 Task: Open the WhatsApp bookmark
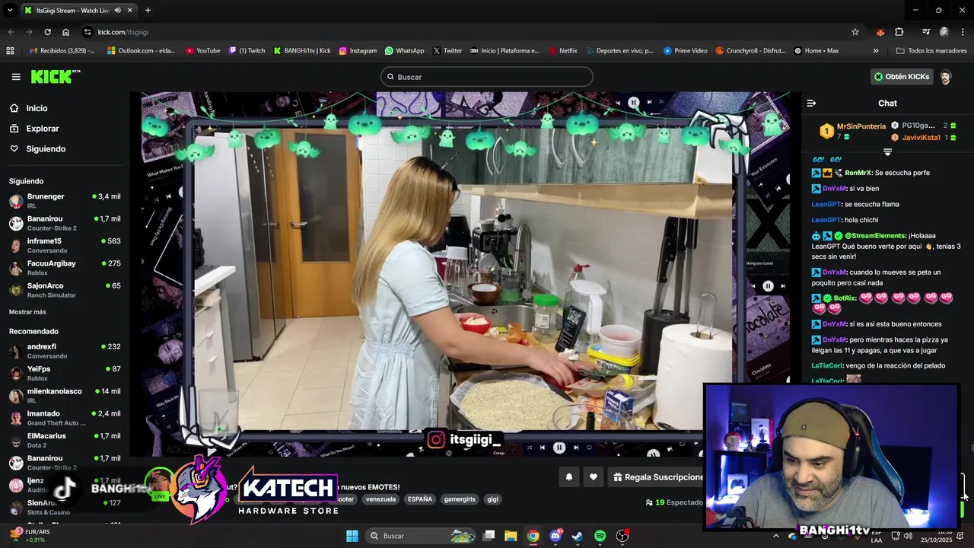point(404,51)
